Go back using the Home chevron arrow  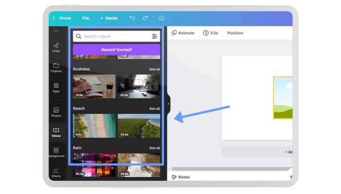54,18
